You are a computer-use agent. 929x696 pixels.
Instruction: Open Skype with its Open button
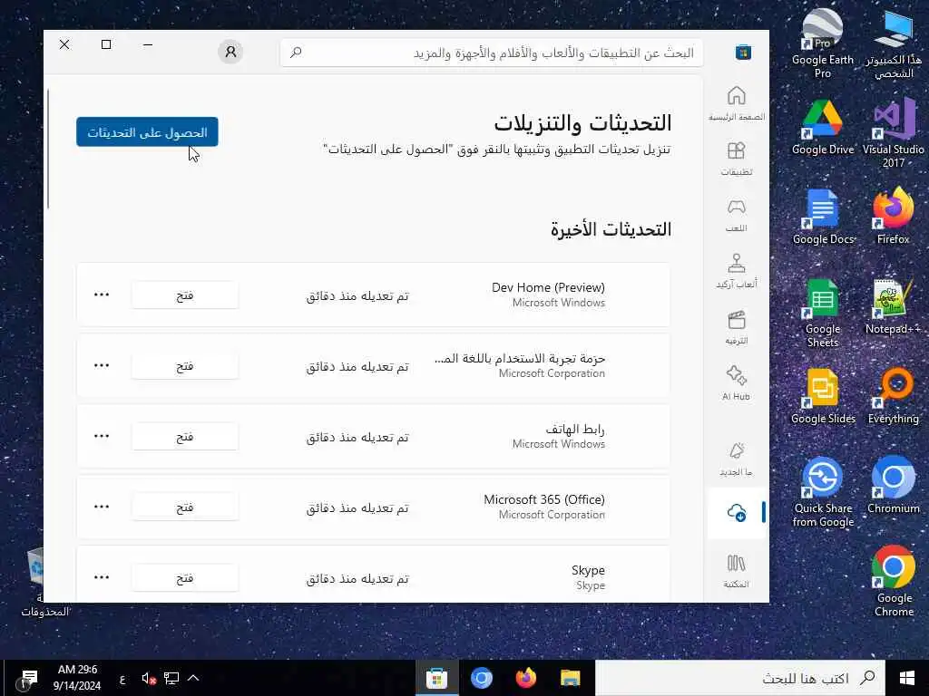tap(185, 577)
